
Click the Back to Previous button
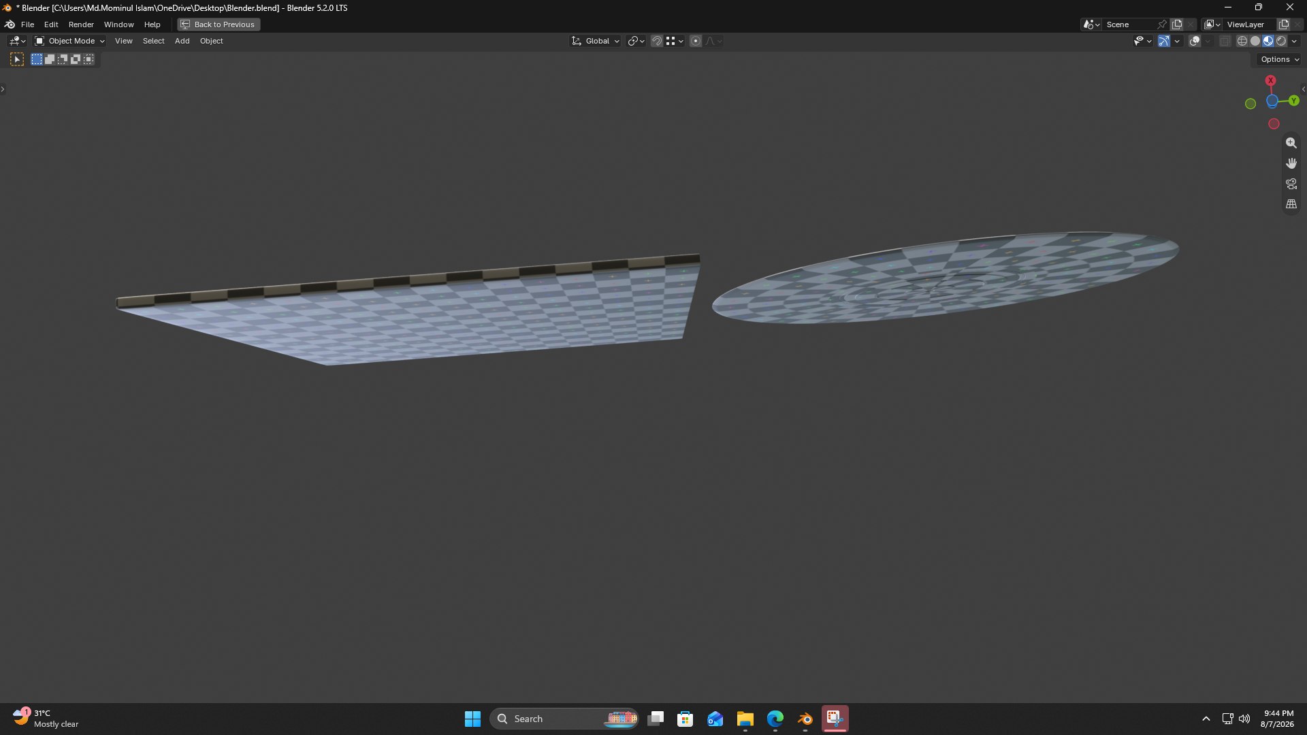click(x=219, y=24)
